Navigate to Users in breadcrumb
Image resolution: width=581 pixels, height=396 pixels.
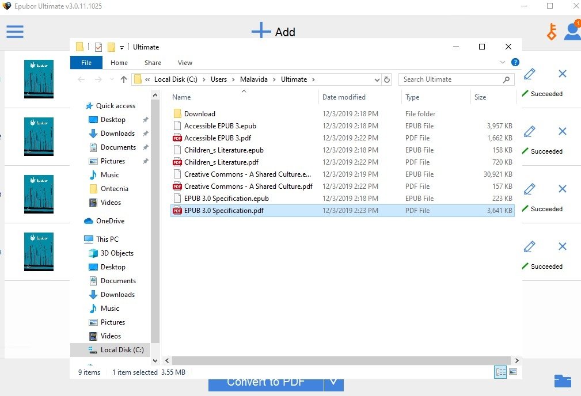coord(219,79)
